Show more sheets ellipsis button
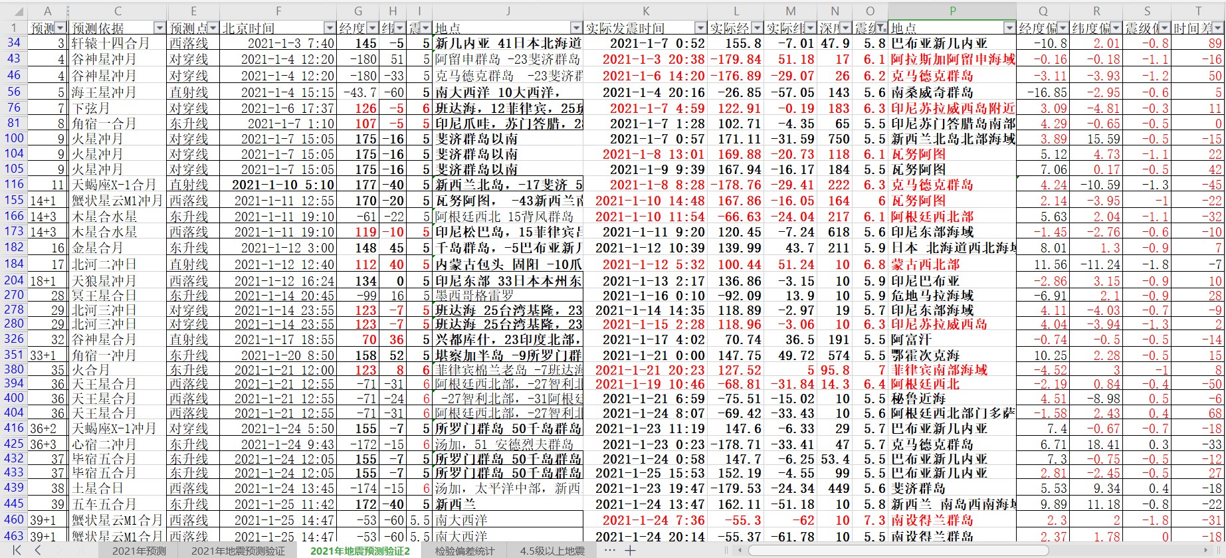The width and height of the screenshot is (1226, 558). tap(609, 550)
